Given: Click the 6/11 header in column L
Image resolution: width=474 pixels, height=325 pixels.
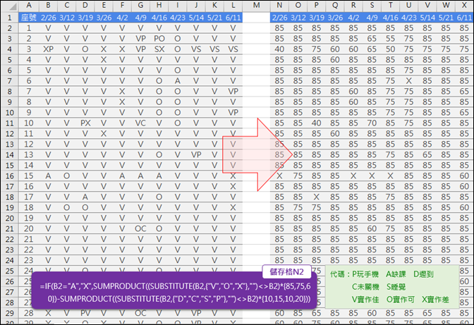Looking at the screenshot, I should [x=233, y=18].
